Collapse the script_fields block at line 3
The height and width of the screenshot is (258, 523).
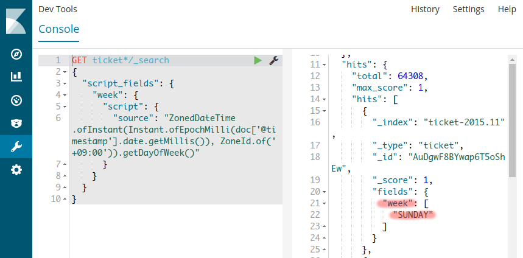65,83
